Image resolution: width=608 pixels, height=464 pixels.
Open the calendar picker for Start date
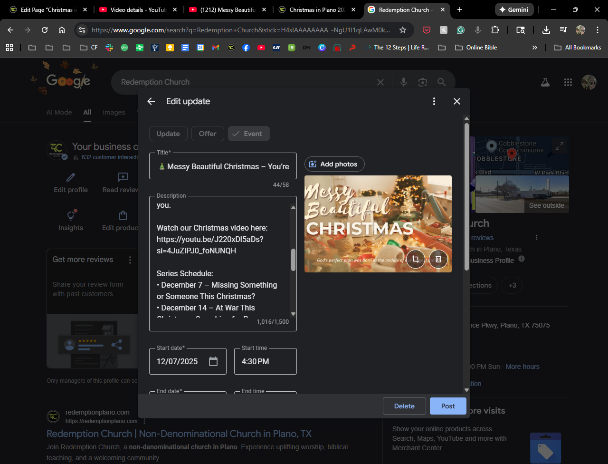click(213, 361)
